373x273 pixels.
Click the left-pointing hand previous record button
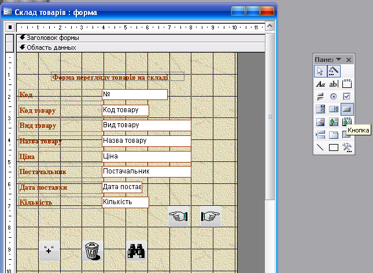[178, 216]
